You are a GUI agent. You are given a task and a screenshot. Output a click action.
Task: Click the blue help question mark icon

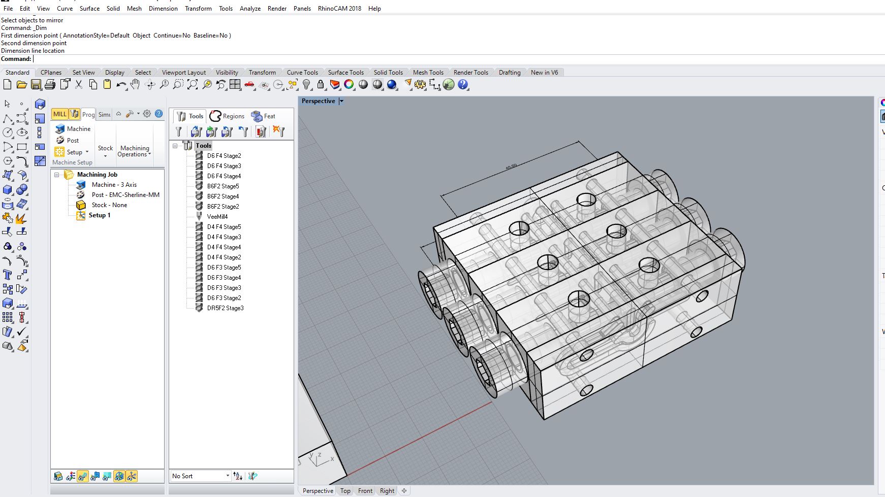[x=463, y=85]
